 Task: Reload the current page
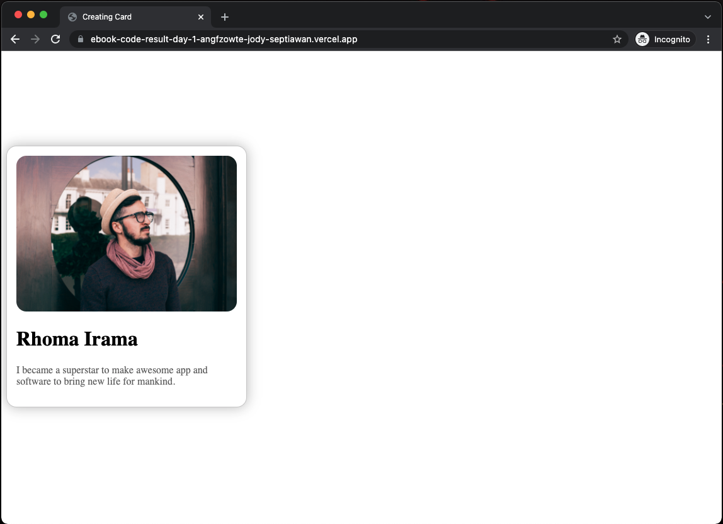click(x=55, y=39)
